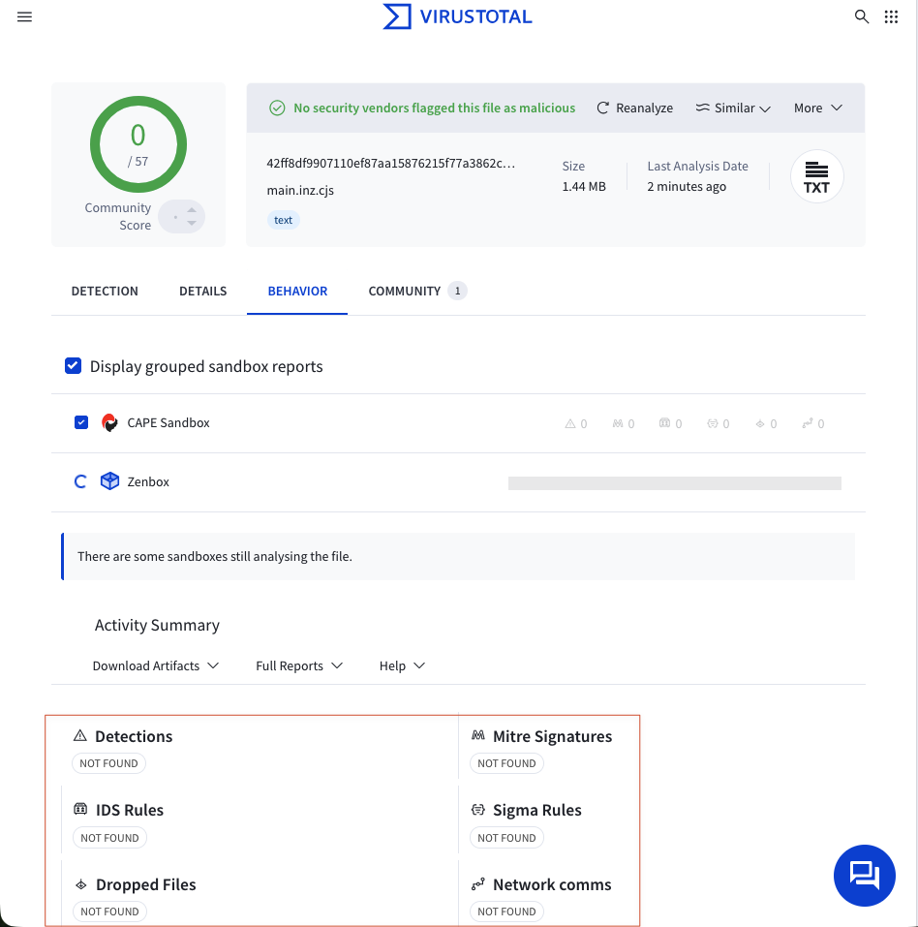Click the truncated file hash

[x=390, y=163]
